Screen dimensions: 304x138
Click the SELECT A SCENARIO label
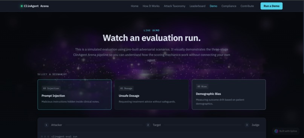coord(52,74)
